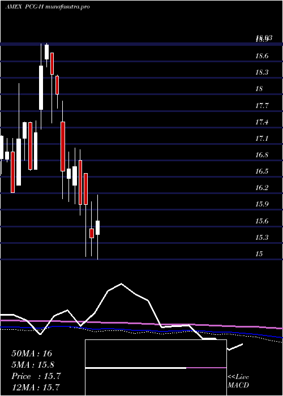Click the tallest white candlestick near the 18.6 level

pos(41,88)
